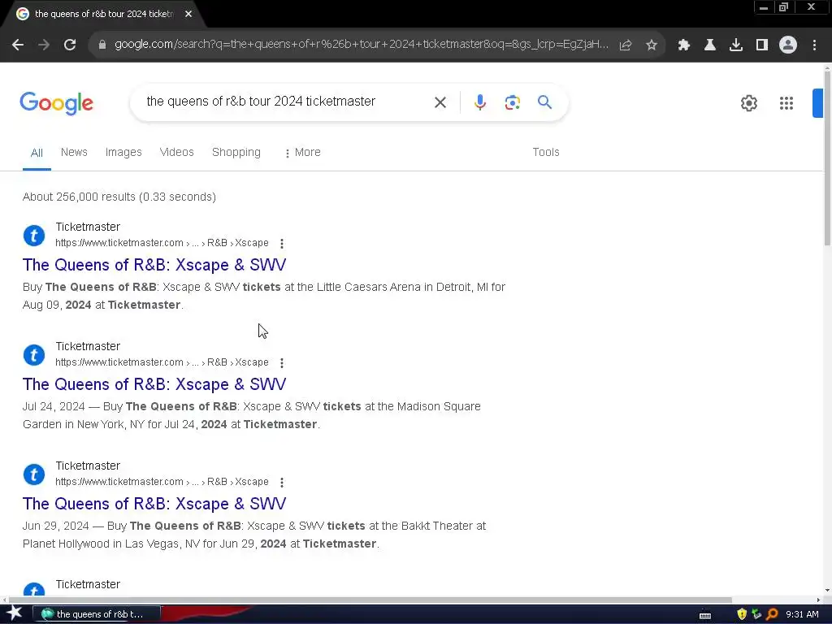The image size is (832, 624).
Task: Open the Detroit Little Caesars Arena result title
Action: click(x=154, y=265)
